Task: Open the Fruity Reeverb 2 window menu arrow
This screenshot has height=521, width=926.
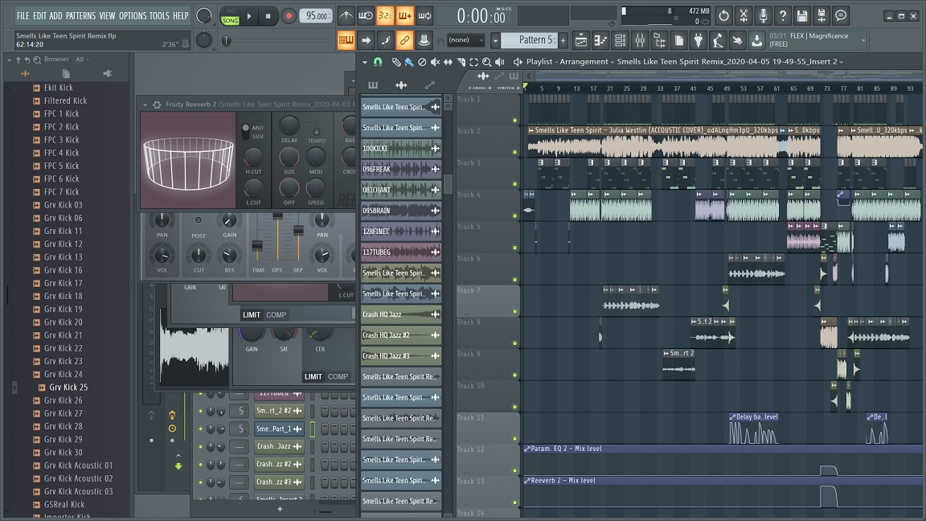Action: (x=145, y=105)
